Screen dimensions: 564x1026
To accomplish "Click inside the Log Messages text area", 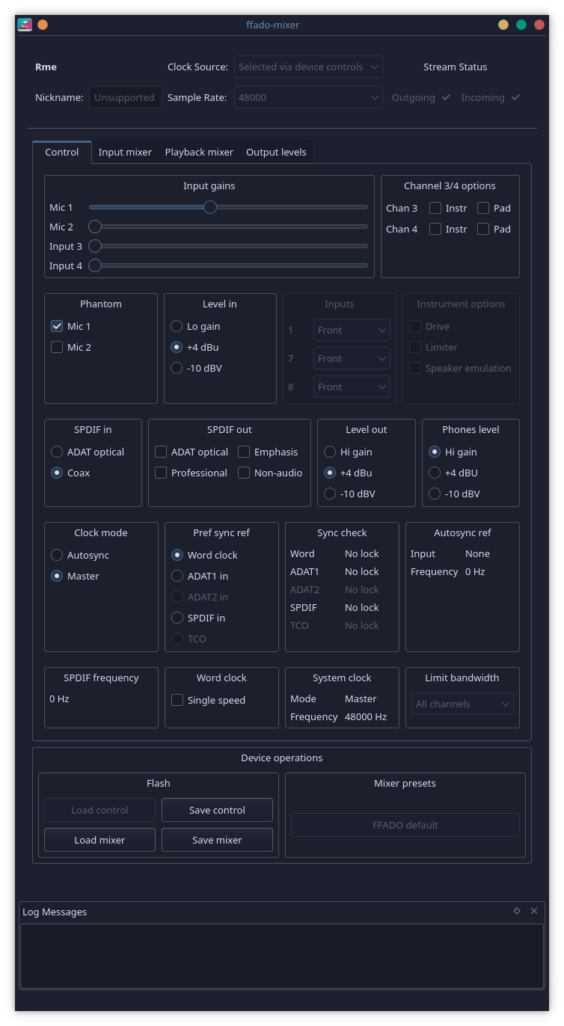I will tap(282, 956).
